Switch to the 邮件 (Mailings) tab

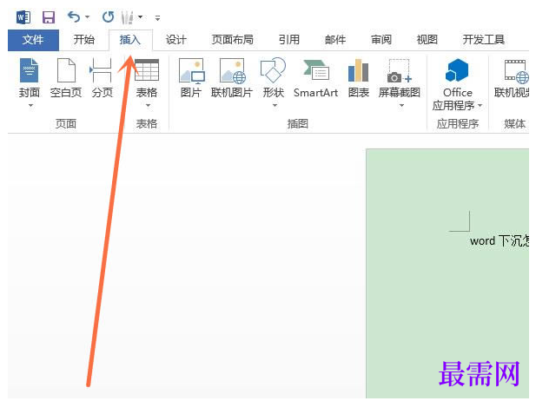[335, 40]
